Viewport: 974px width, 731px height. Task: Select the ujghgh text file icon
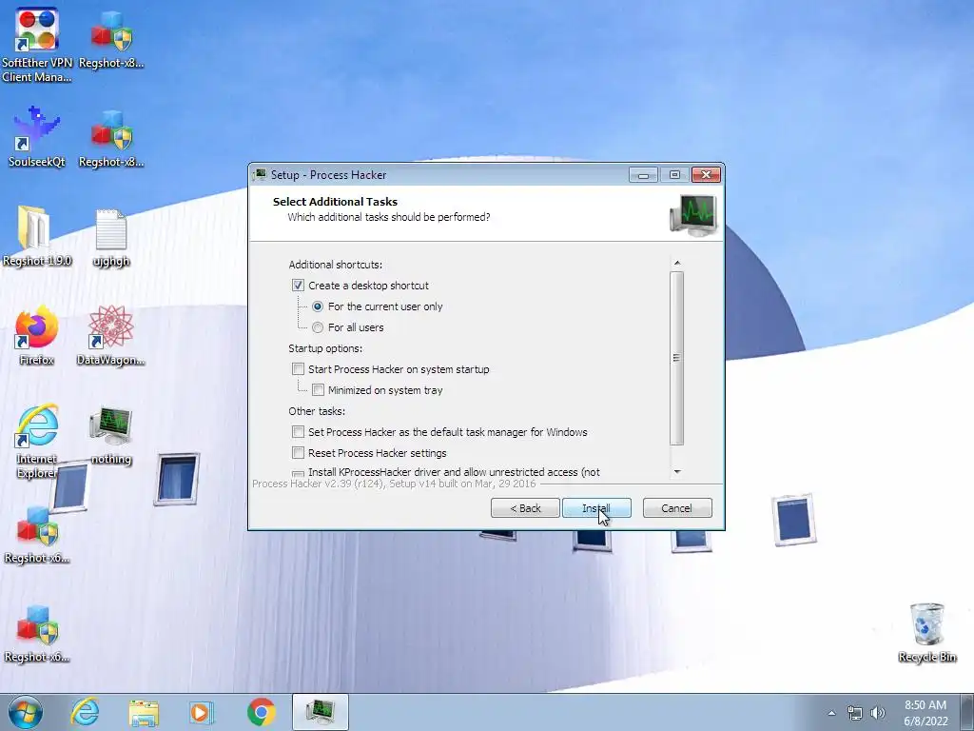click(111, 236)
